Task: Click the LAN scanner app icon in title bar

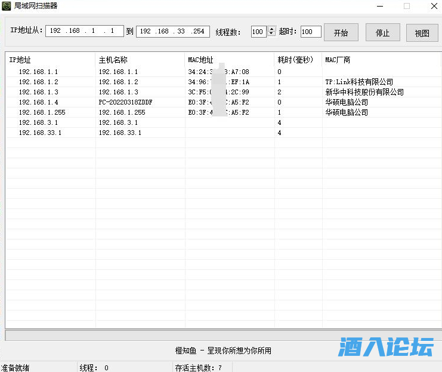Action: [7, 6]
